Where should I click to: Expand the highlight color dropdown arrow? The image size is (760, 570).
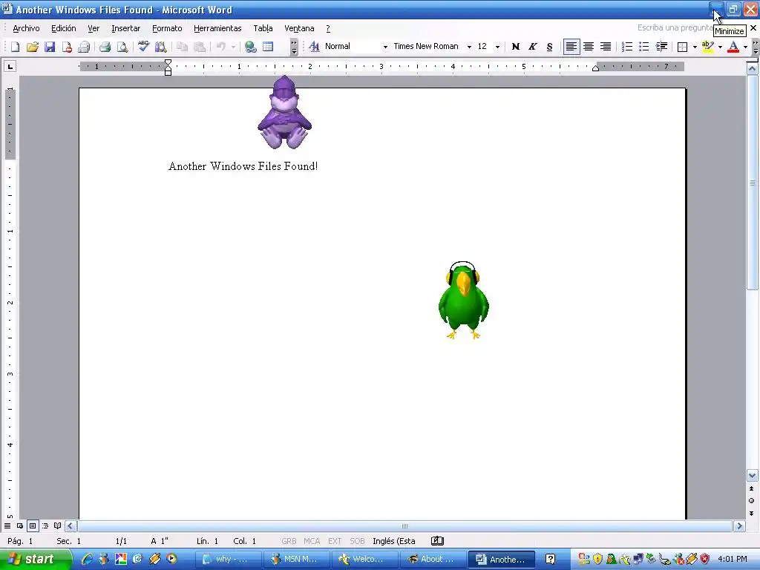720,47
